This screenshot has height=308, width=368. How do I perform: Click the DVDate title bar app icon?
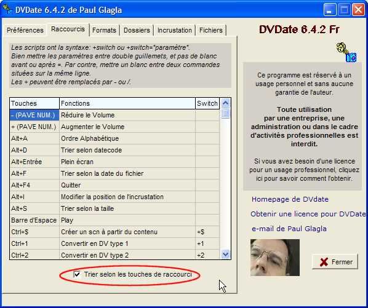pos(7,9)
